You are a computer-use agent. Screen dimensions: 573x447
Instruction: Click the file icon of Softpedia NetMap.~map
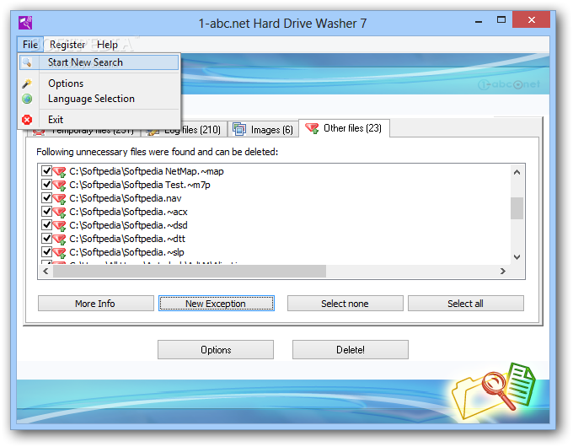(x=59, y=171)
